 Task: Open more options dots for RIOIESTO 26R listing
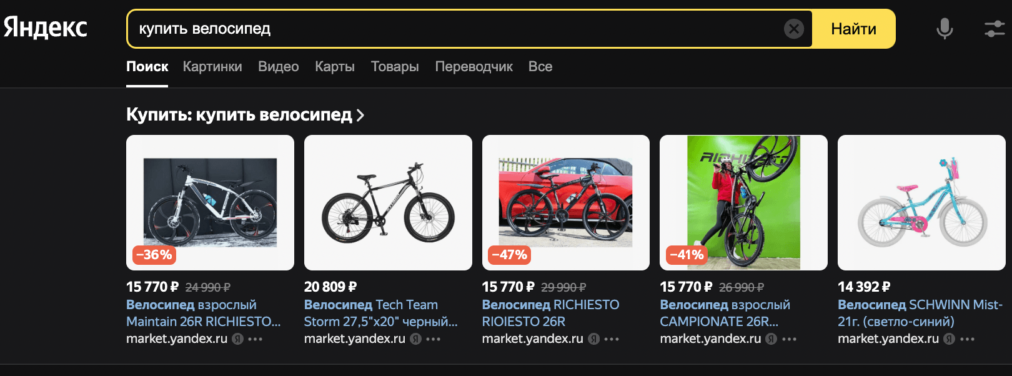(612, 339)
